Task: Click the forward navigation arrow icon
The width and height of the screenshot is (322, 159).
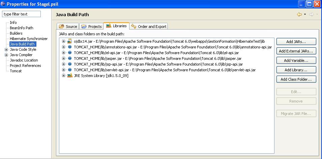Action: point(312,14)
